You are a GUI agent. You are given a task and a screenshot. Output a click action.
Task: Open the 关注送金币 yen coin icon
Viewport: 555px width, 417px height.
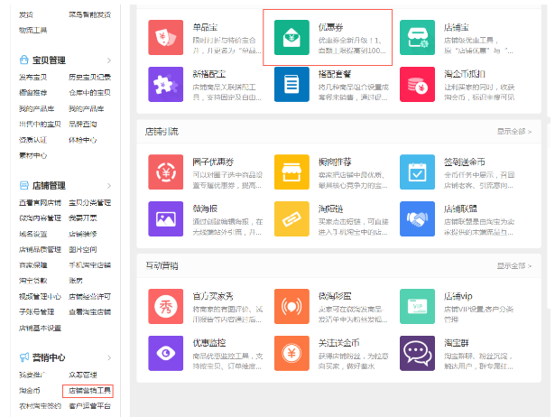click(x=291, y=353)
